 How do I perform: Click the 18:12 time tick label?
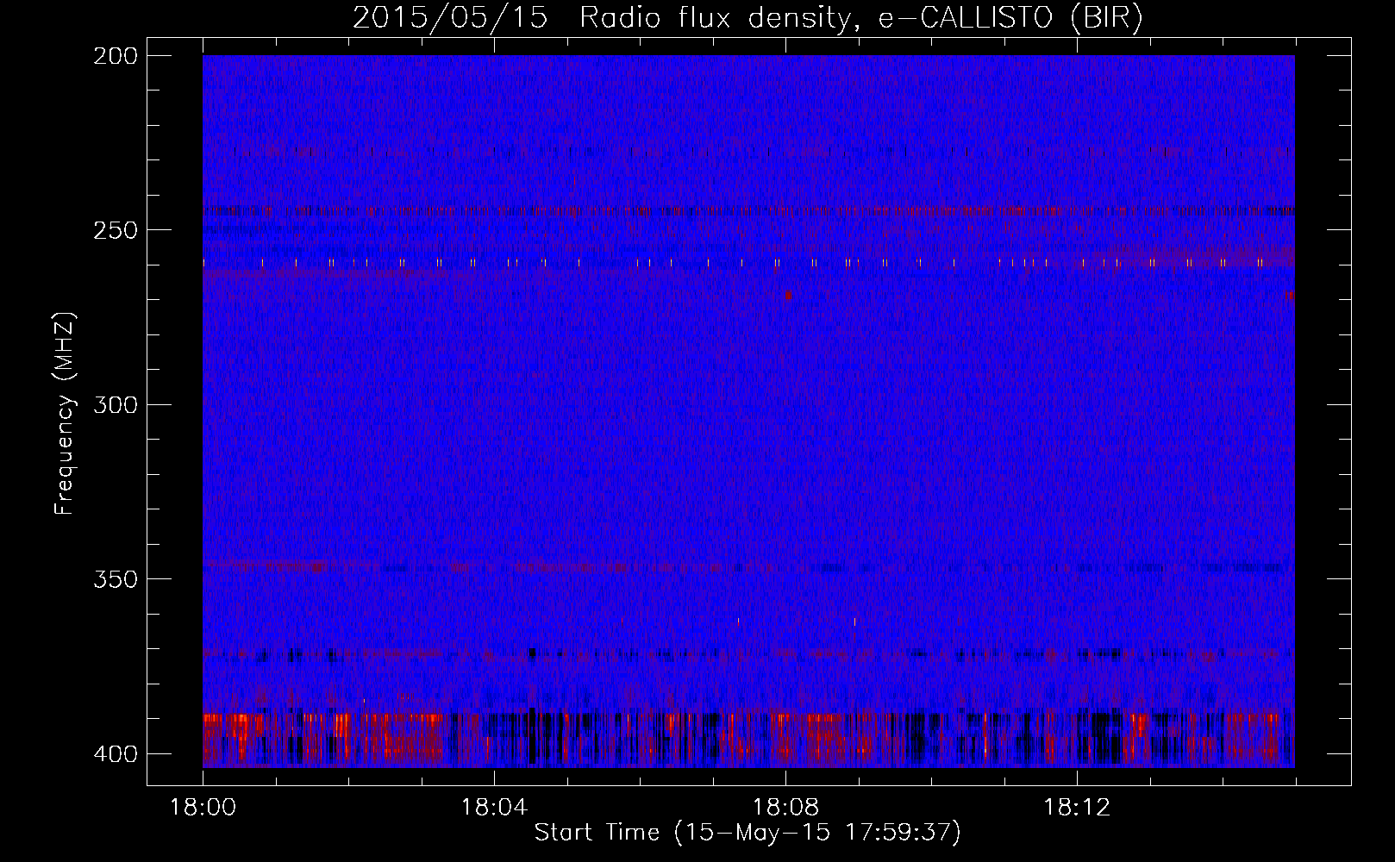(1077, 808)
